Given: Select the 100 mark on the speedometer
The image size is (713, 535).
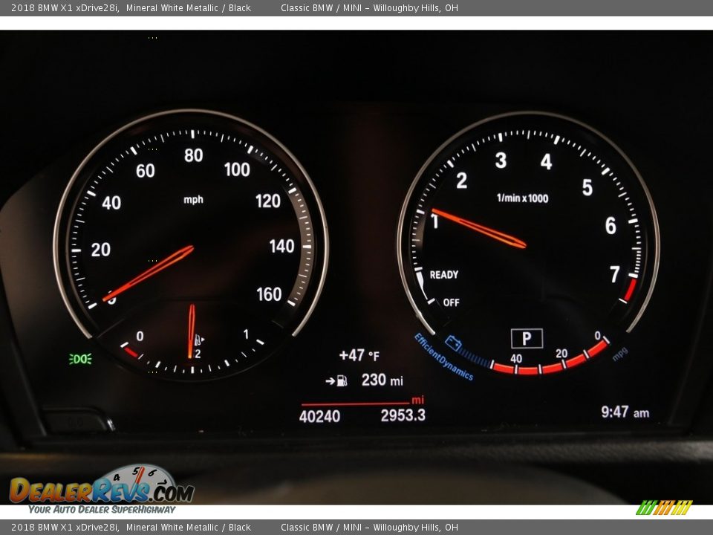Looking at the screenshot, I should point(237,169).
